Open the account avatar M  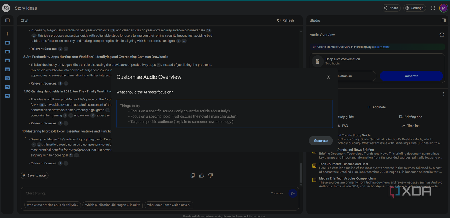(444, 8)
